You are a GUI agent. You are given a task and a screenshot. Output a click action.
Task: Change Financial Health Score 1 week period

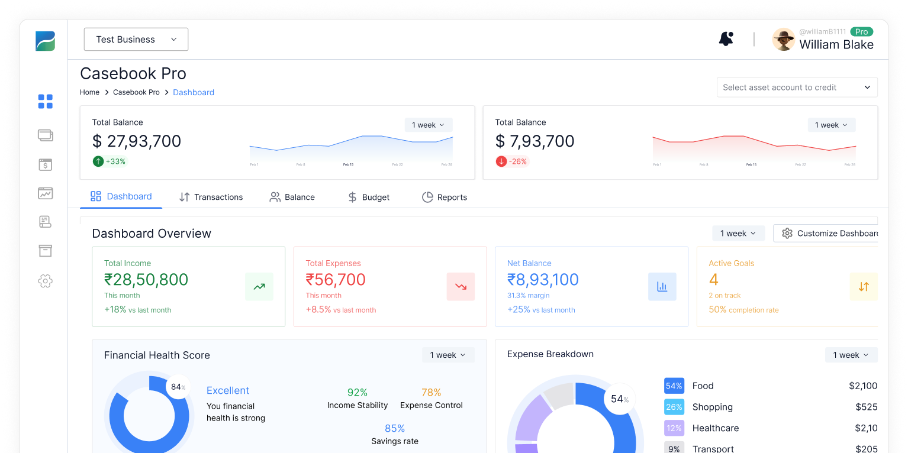447,355
